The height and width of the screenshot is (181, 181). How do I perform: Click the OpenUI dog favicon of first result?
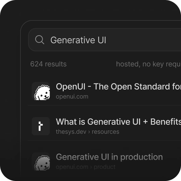pyautogui.click(x=41, y=91)
